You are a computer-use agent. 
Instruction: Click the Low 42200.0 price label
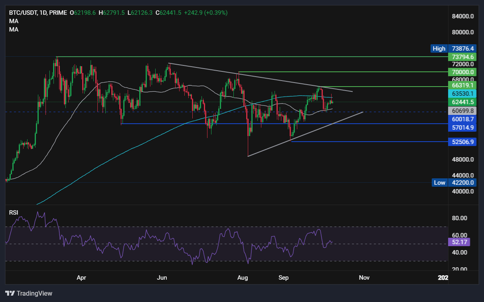tap(454, 182)
